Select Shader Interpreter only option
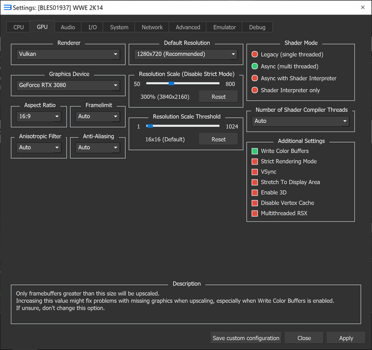Screen dimensions: 372x350 coord(285,90)
